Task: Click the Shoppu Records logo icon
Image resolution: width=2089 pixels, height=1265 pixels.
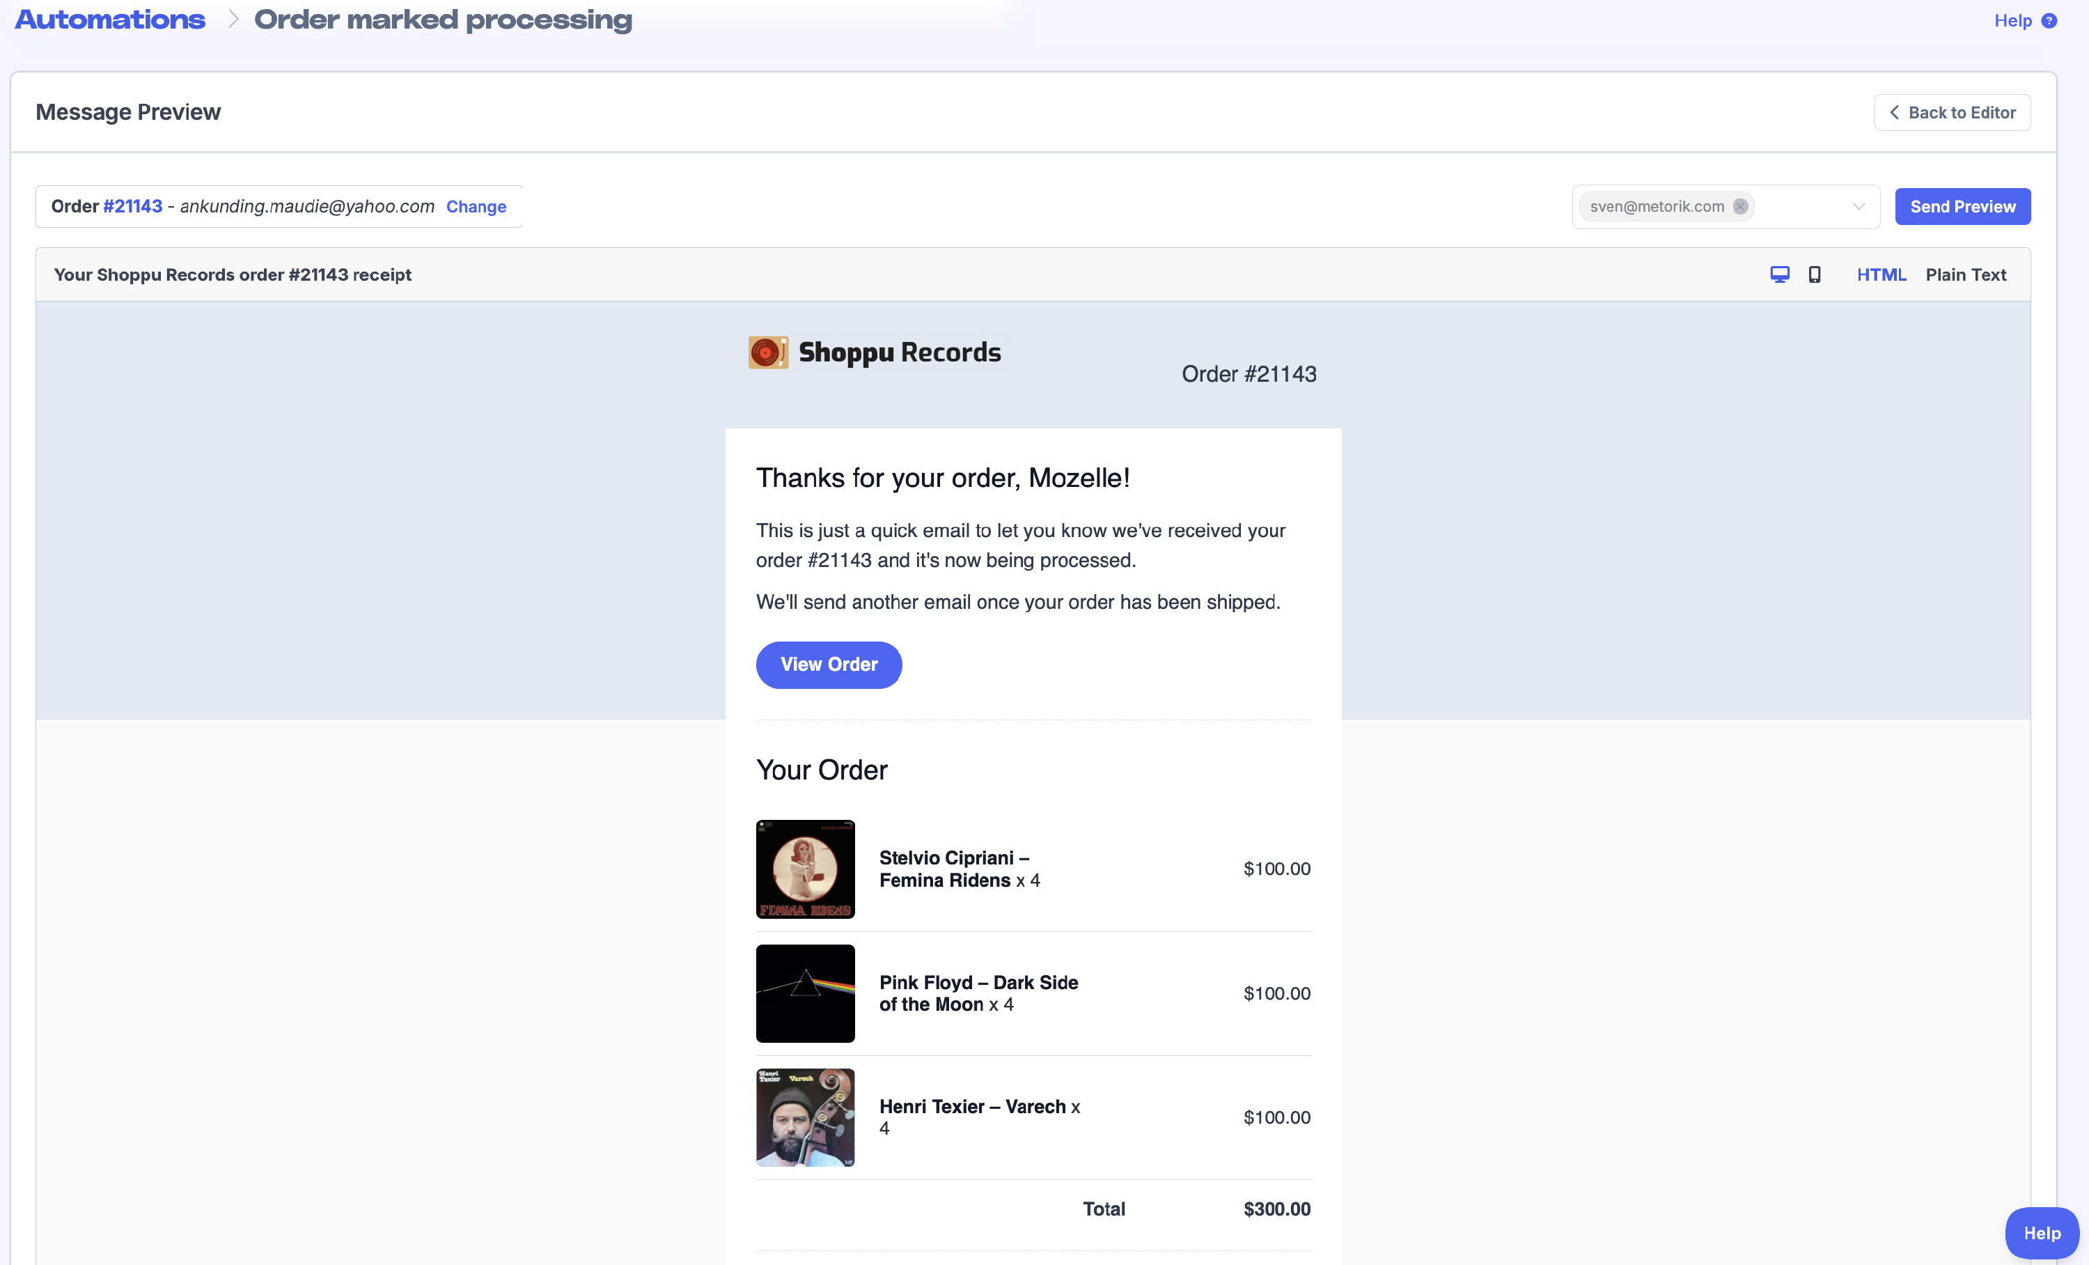Action: tap(767, 352)
